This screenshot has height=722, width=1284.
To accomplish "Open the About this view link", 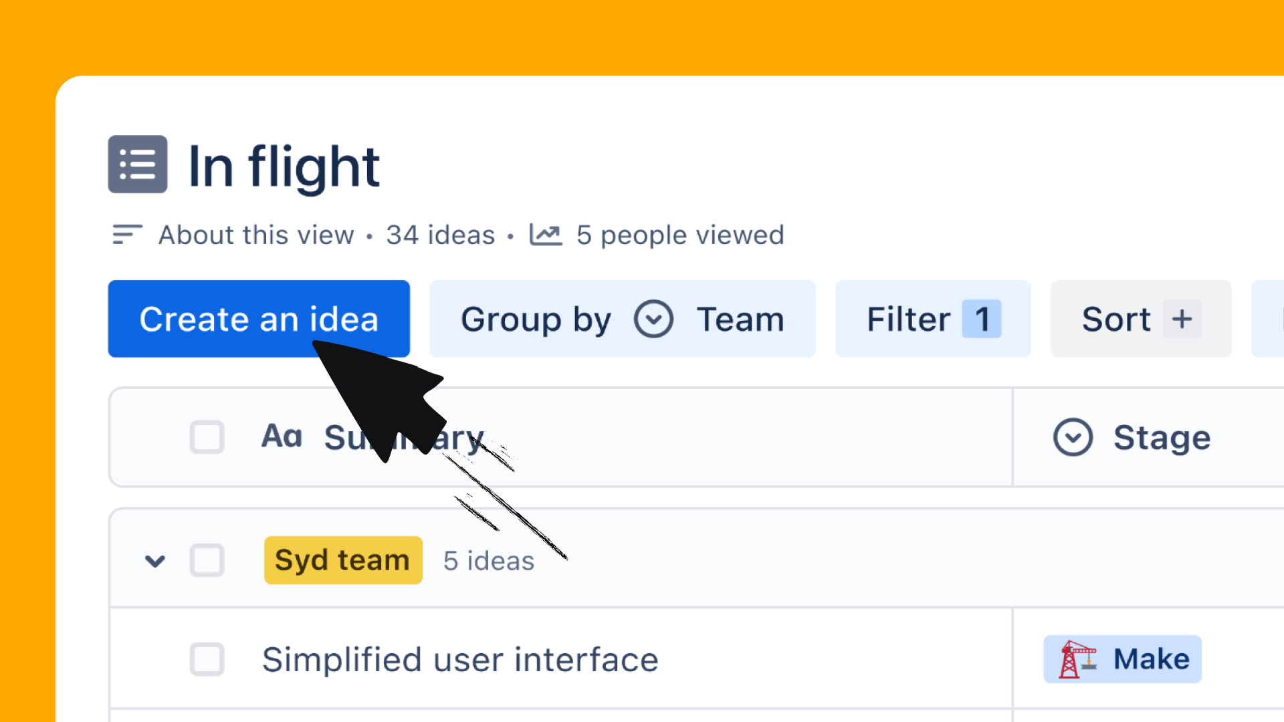I will (x=256, y=235).
